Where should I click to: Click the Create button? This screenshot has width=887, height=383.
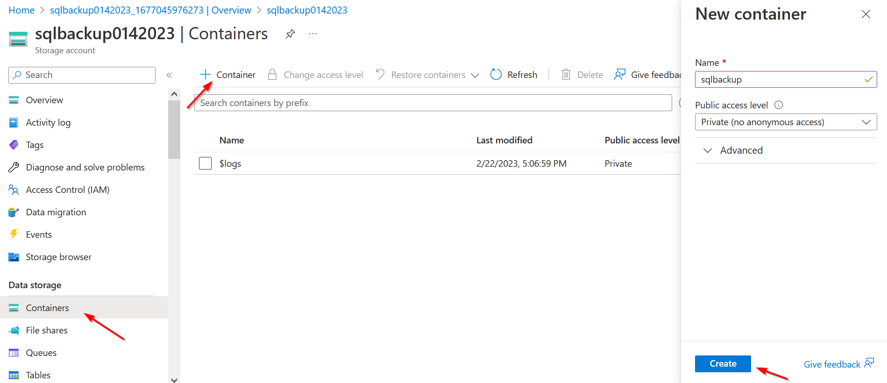[x=723, y=364]
